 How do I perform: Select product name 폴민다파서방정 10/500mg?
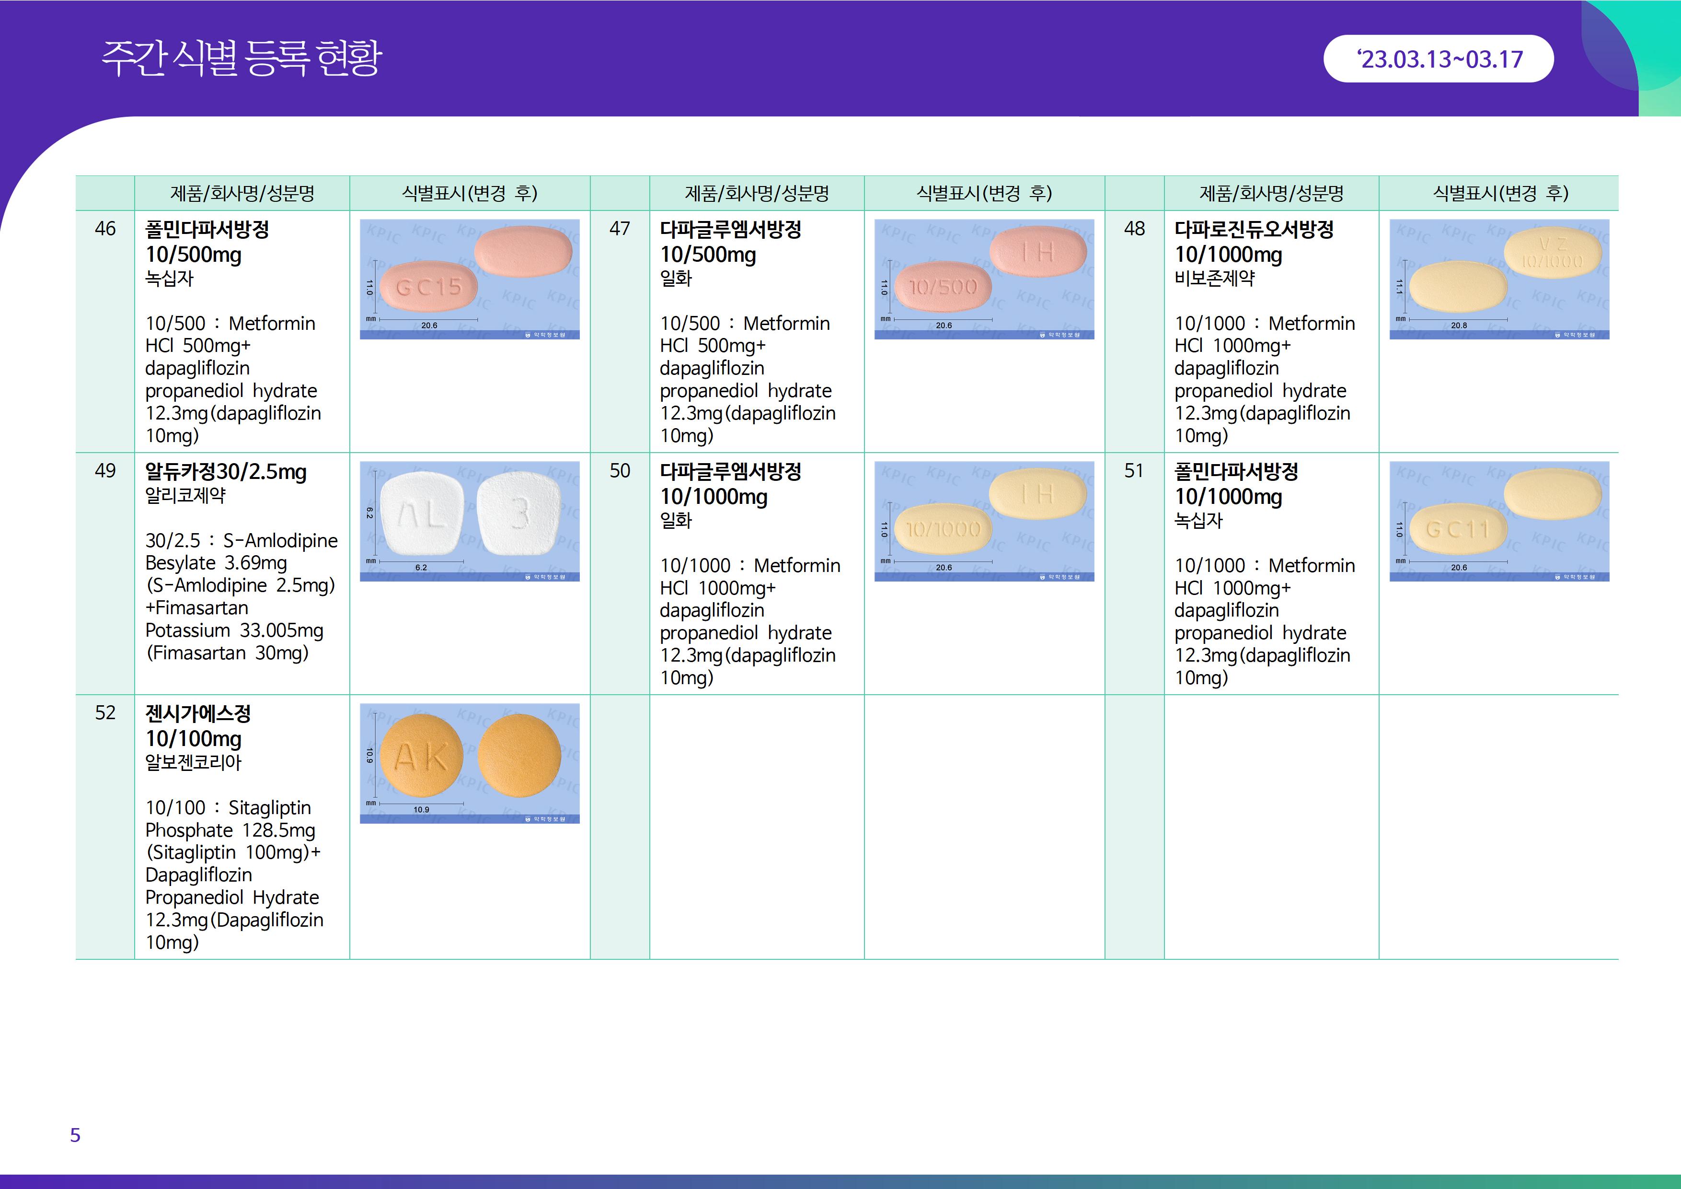click(207, 242)
